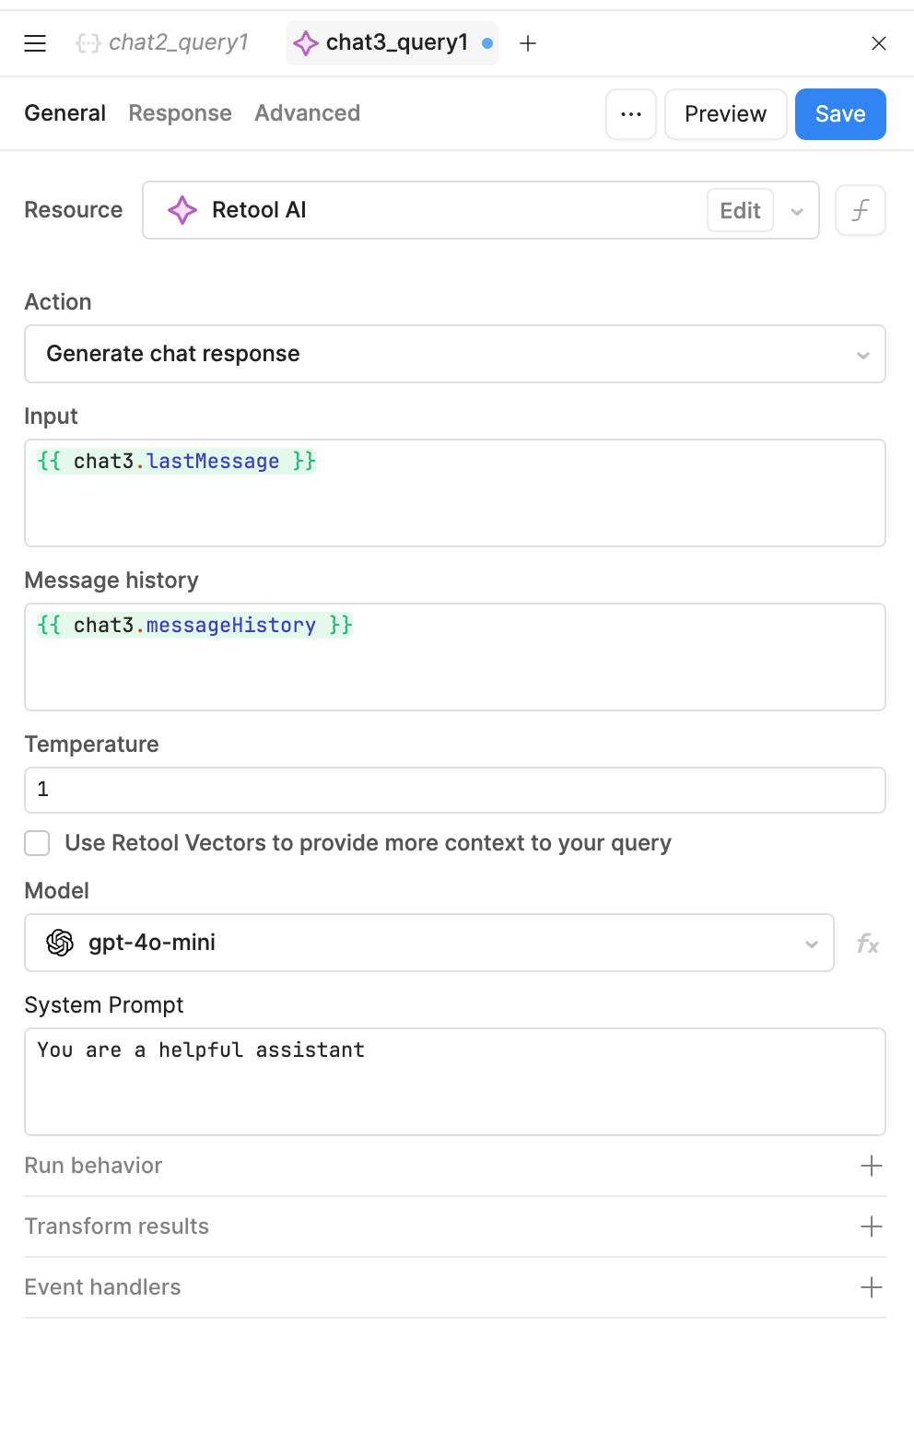Click the function icon beside Resource
The height and width of the screenshot is (1443, 914).
861,210
